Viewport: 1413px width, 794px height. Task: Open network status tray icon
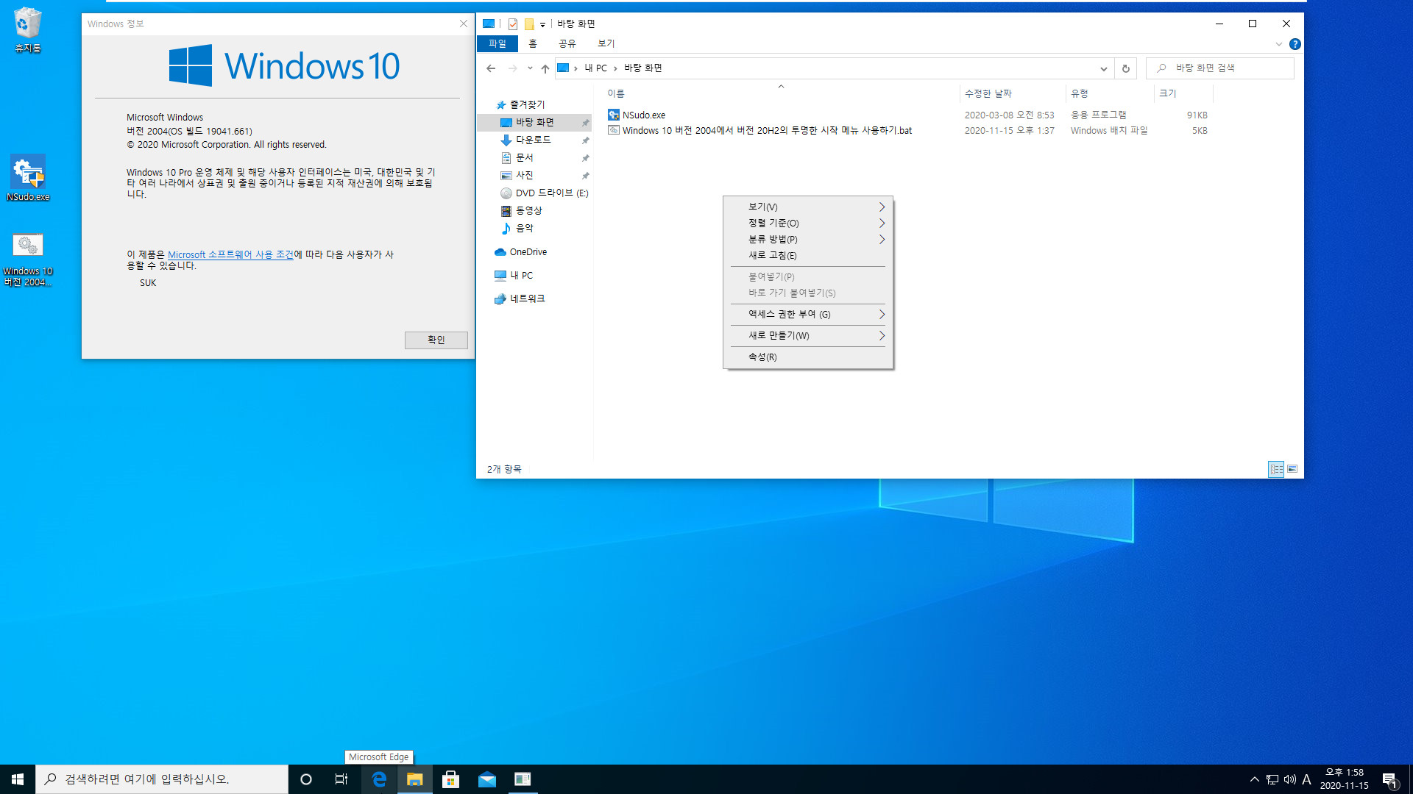point(1272,779)
